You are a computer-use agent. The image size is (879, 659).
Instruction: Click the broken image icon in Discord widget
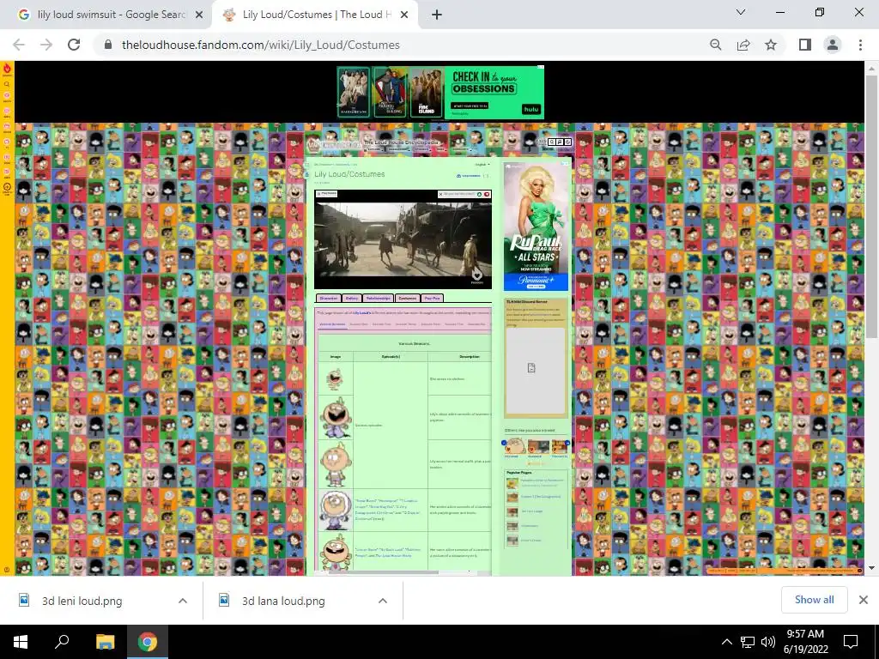(531, 367)
